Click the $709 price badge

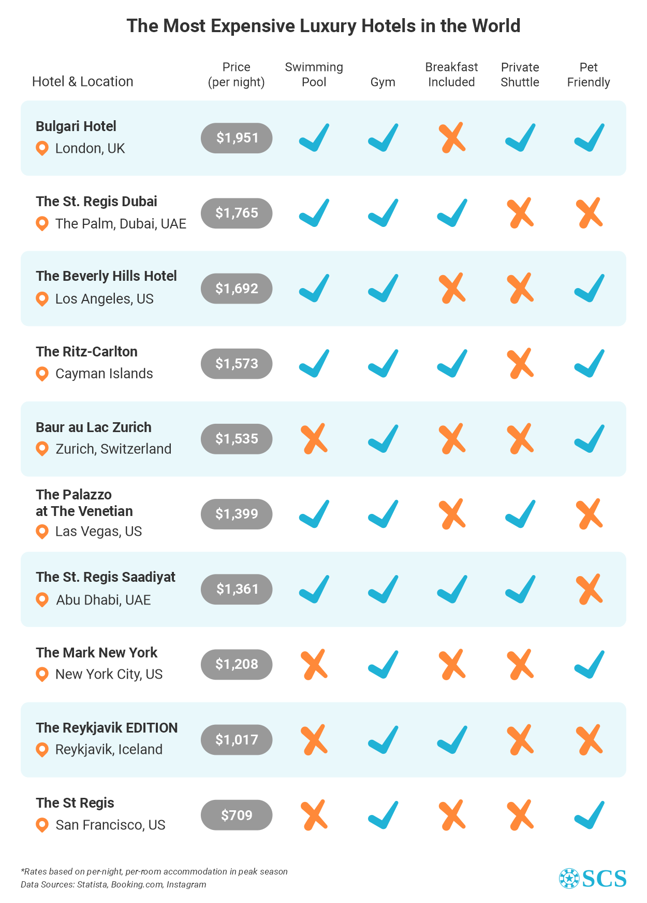(x=237, y=815)
